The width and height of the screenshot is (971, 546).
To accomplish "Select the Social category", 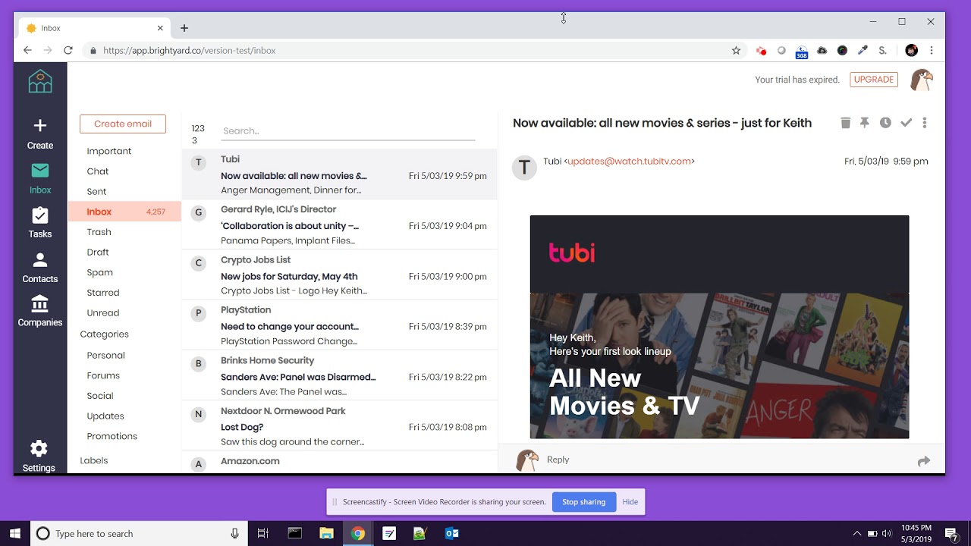I will (100, 396).
